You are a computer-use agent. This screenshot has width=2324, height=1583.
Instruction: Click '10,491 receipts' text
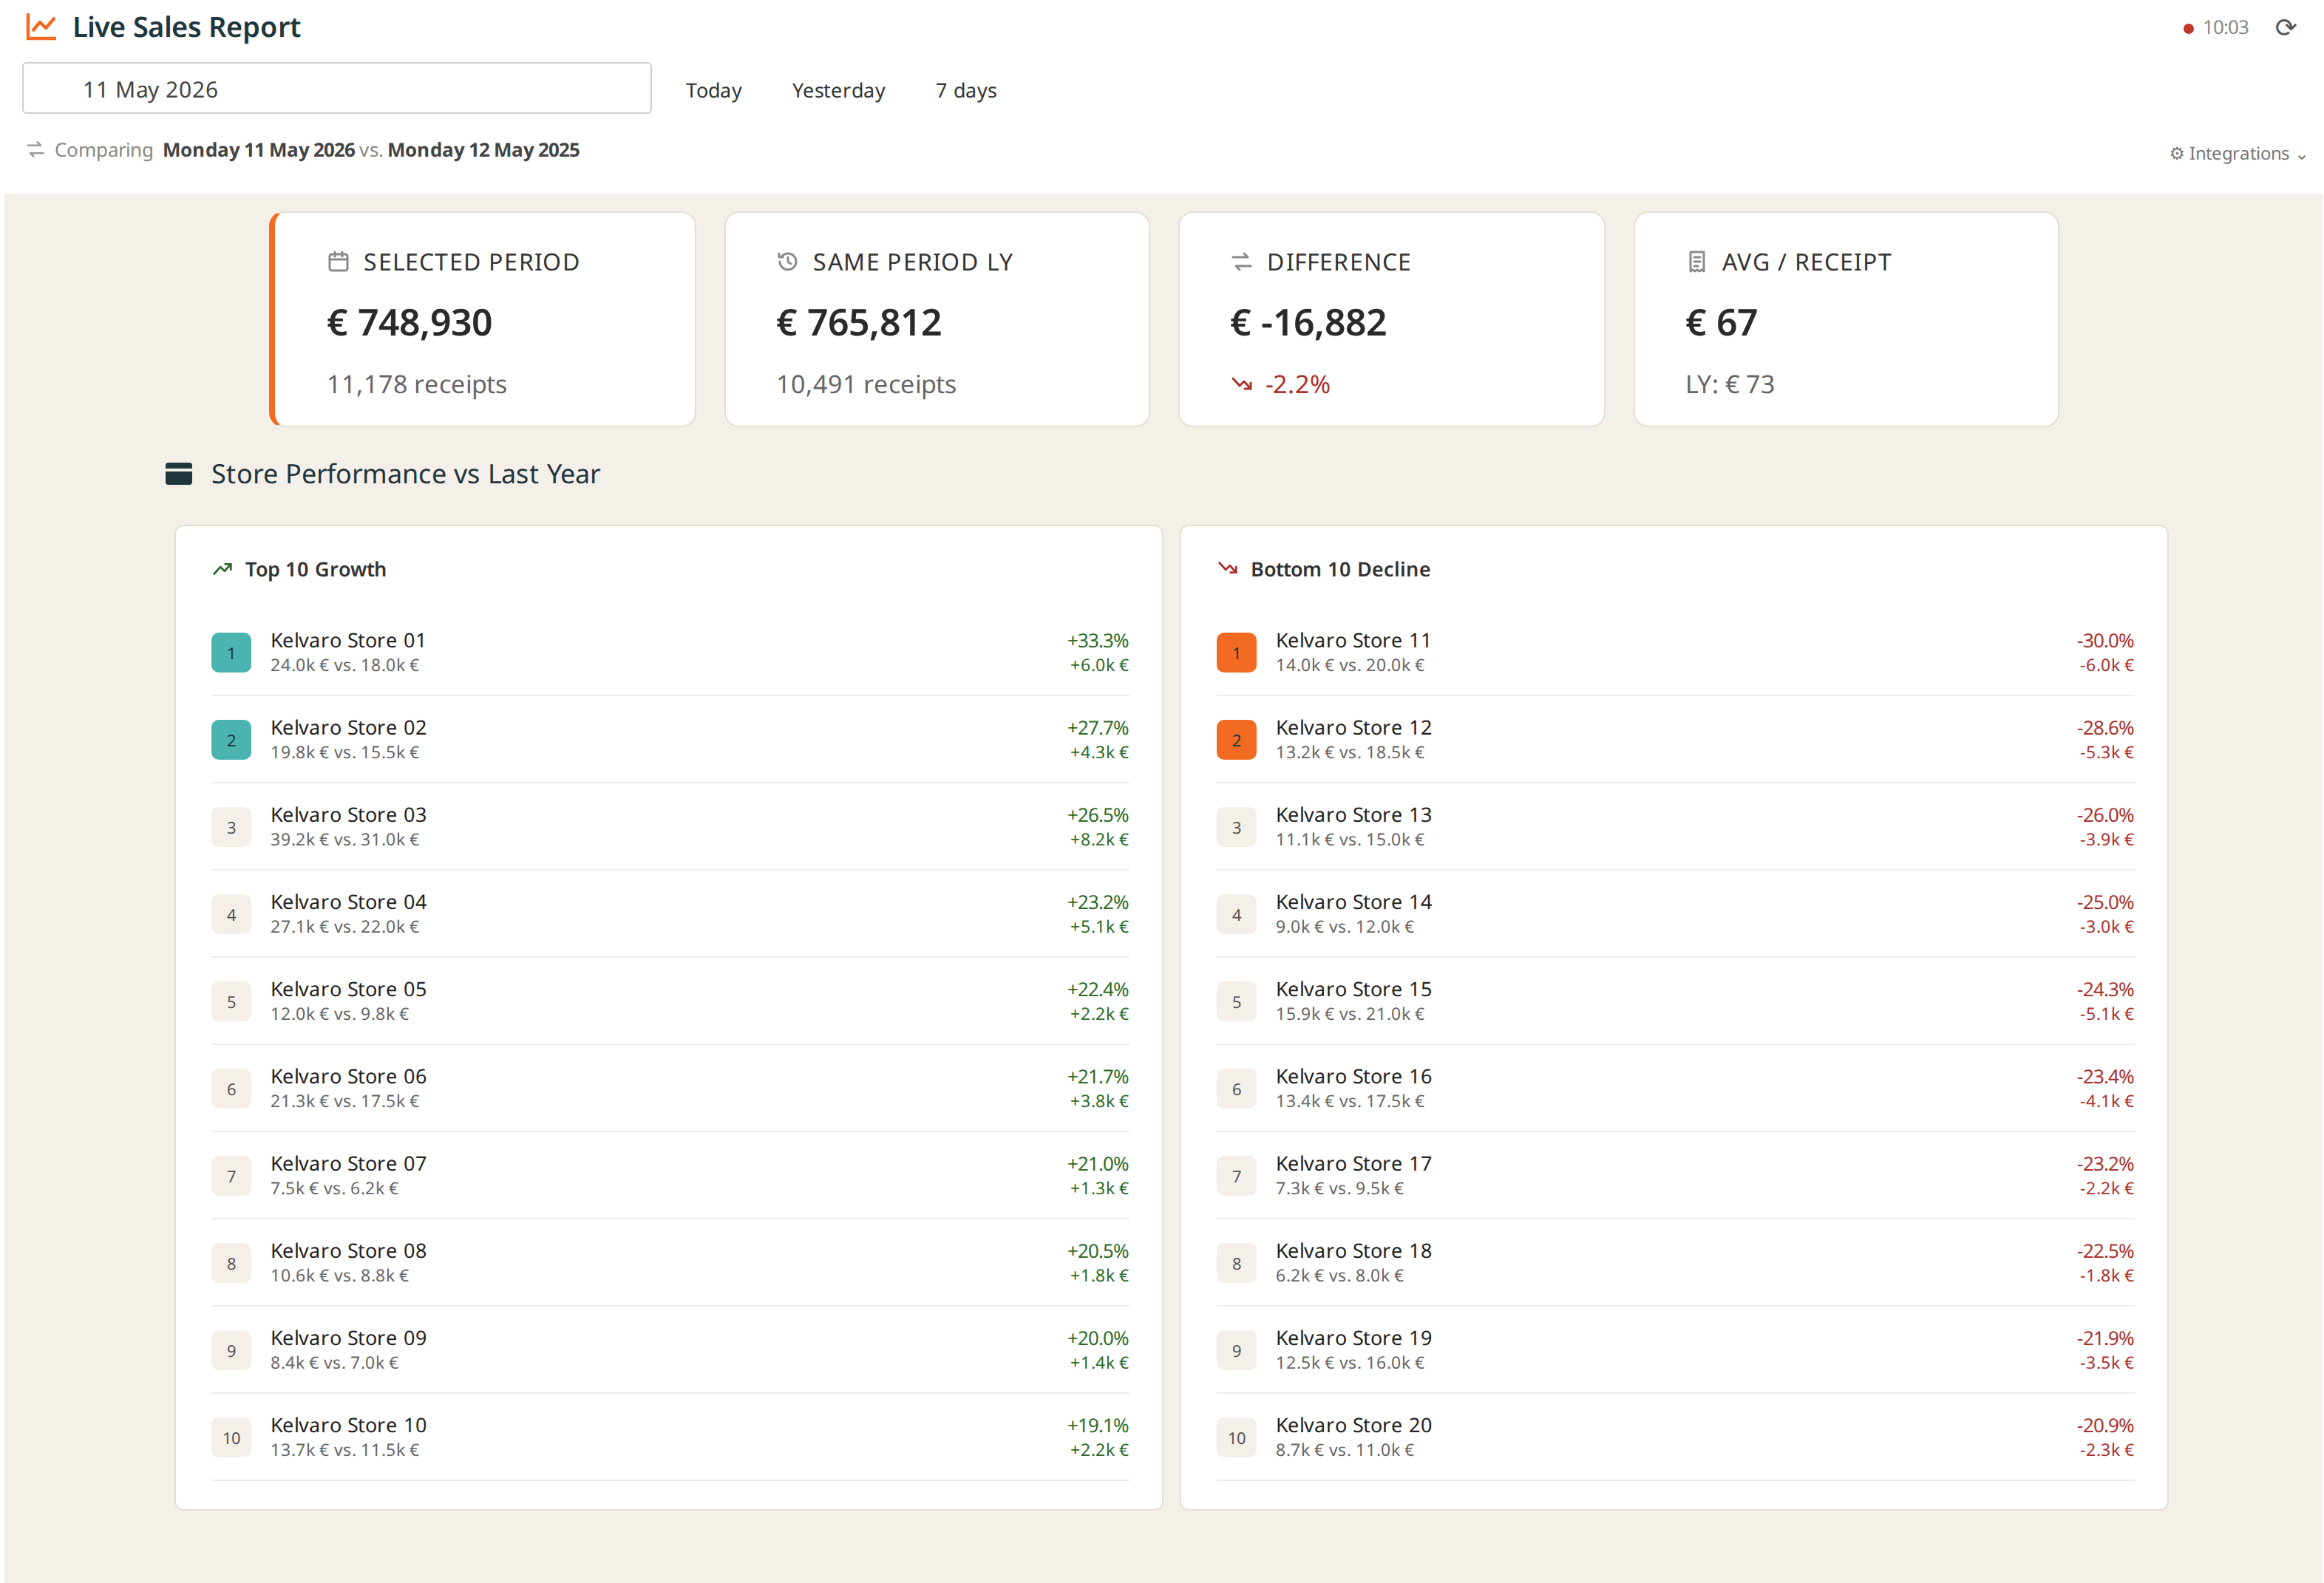[x=866, y=384]
